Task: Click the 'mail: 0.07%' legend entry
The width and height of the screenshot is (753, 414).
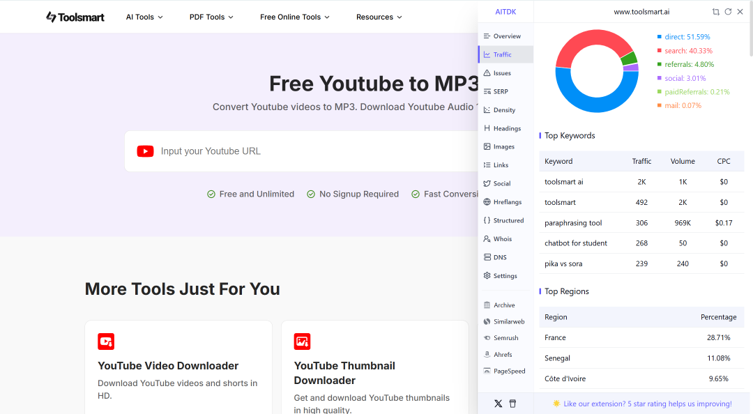Action: click(680, 106)
